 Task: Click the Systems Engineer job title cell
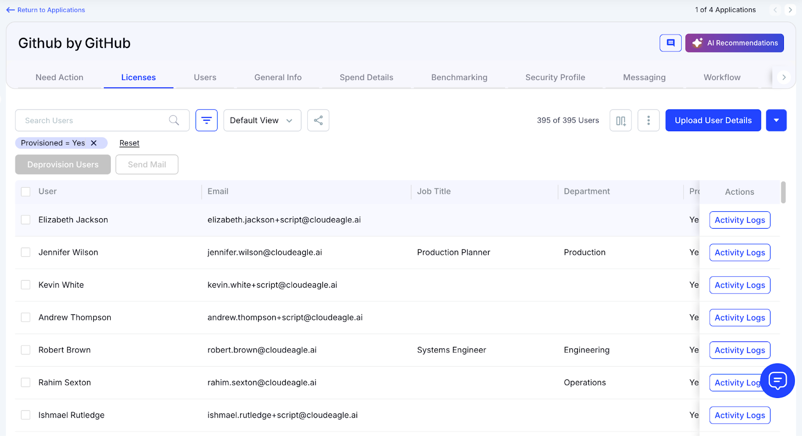[x=452, y=350]
